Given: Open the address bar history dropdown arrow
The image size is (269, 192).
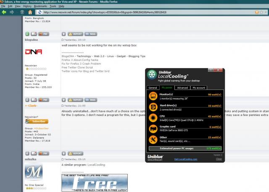Looking at the screenshot, I should 266,12.
